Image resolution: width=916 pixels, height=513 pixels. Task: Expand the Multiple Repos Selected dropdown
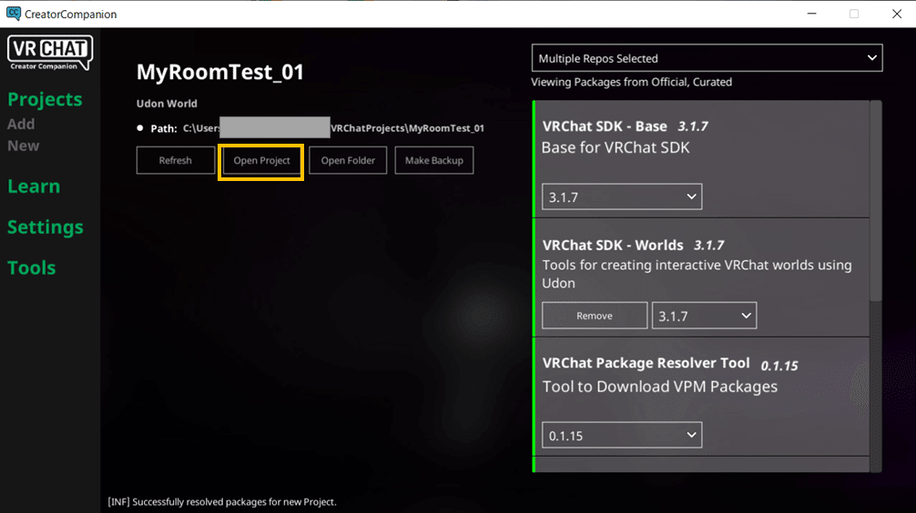(x=707, y=58)
